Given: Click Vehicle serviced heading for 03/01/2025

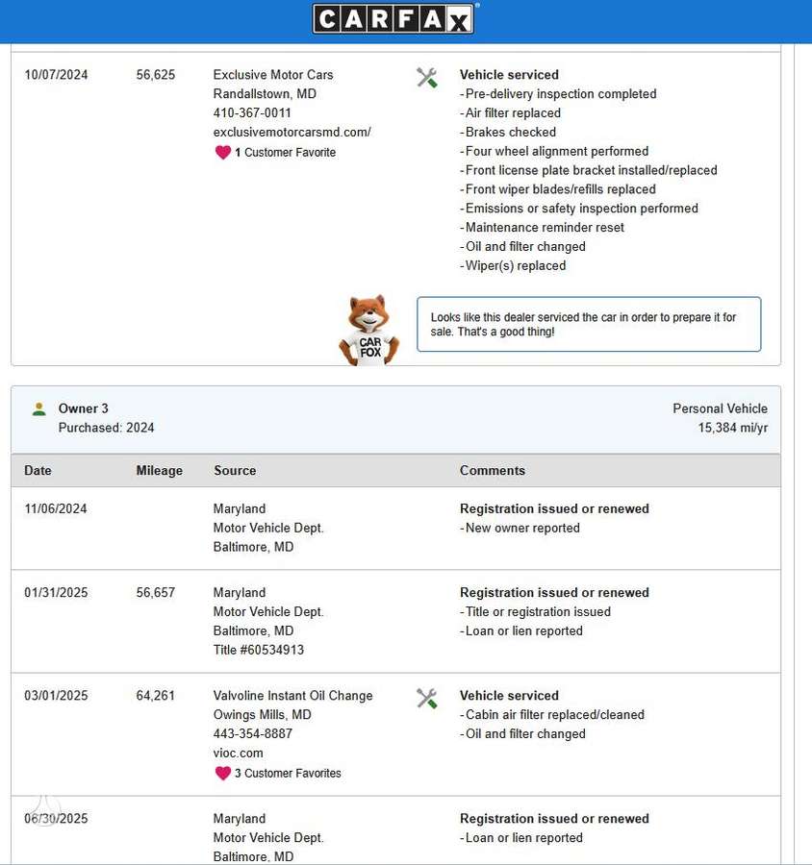Looking at the screenshot, I should [x=509, y=696].
